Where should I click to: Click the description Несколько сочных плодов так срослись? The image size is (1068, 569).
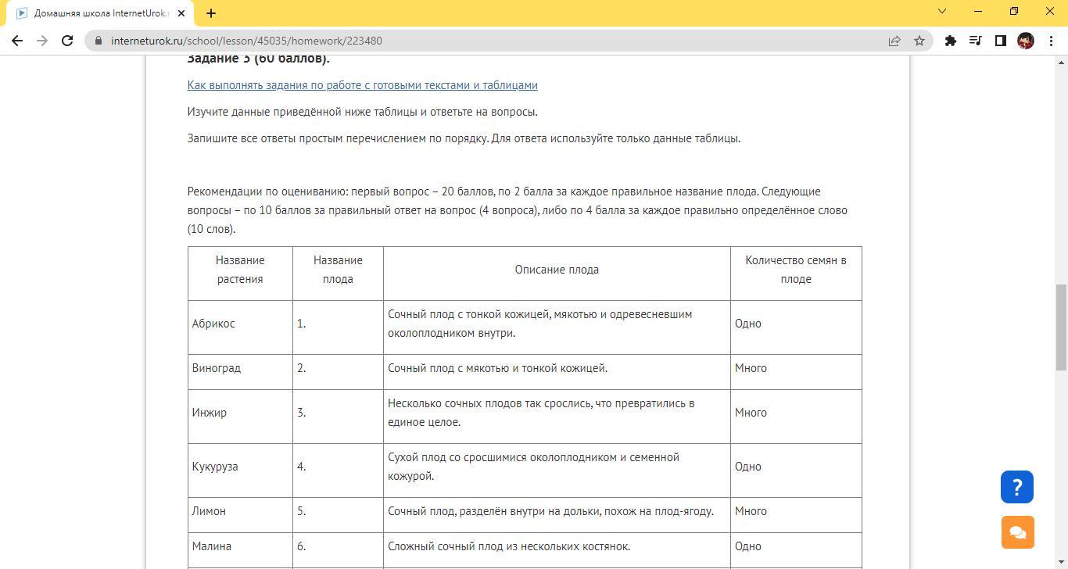click(x=541, y=413)
